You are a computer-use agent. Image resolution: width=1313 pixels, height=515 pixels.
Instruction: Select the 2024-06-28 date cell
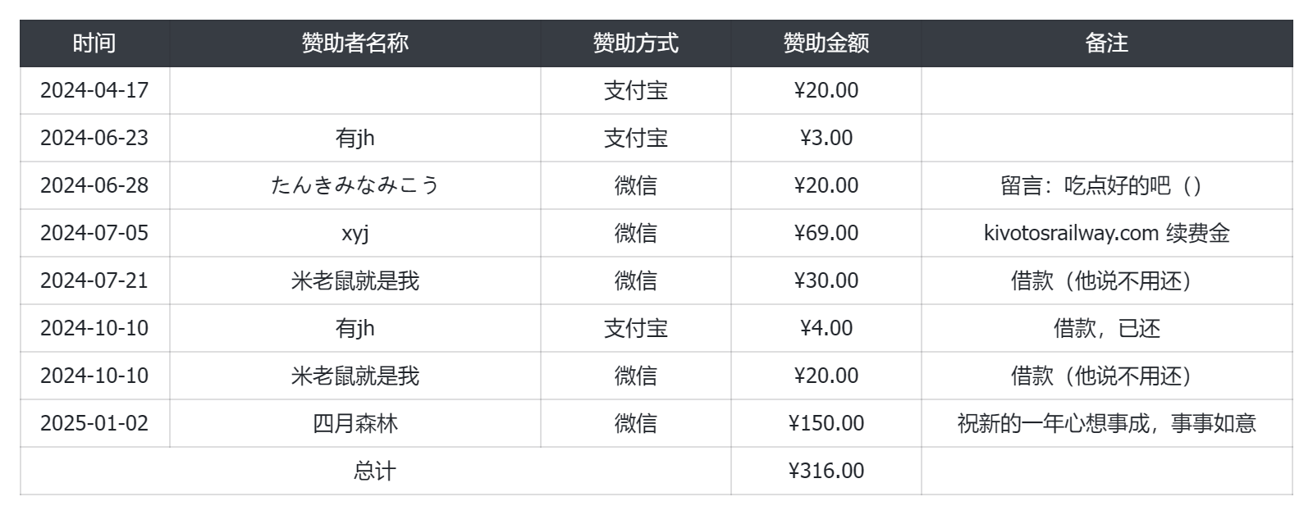(x=94, y=185)
